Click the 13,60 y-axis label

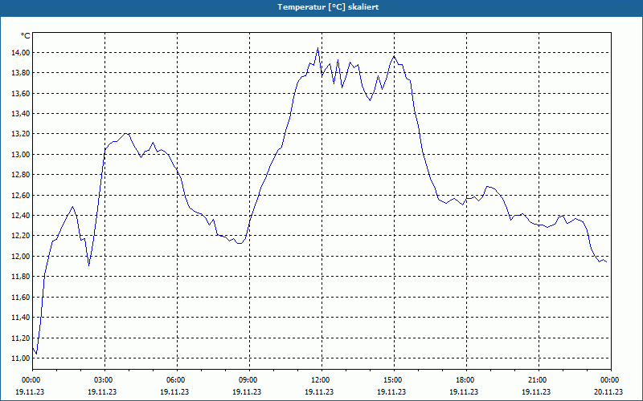click(x=20, y=93)
